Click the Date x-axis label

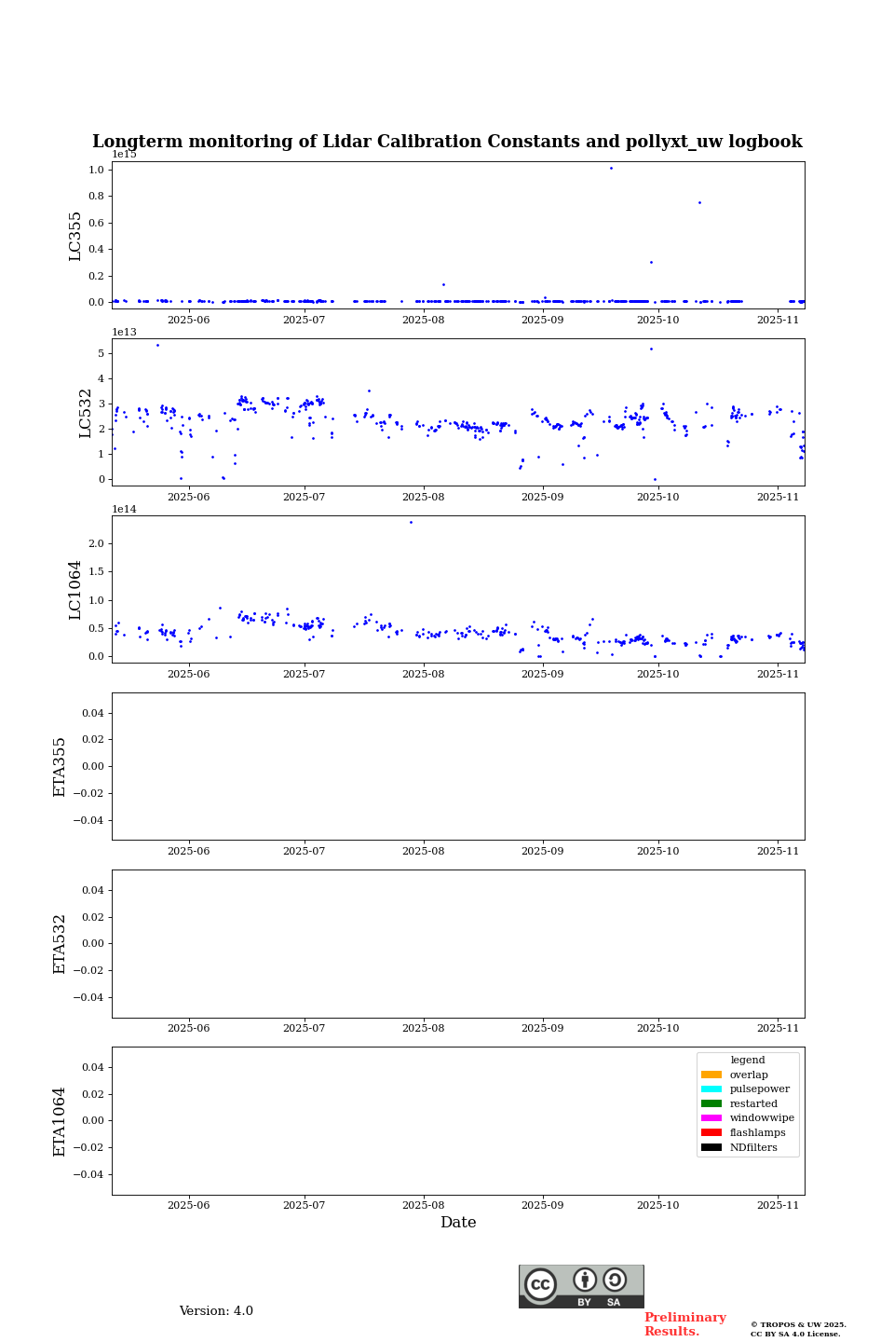pyautogui.click(x=458, y=1223)
